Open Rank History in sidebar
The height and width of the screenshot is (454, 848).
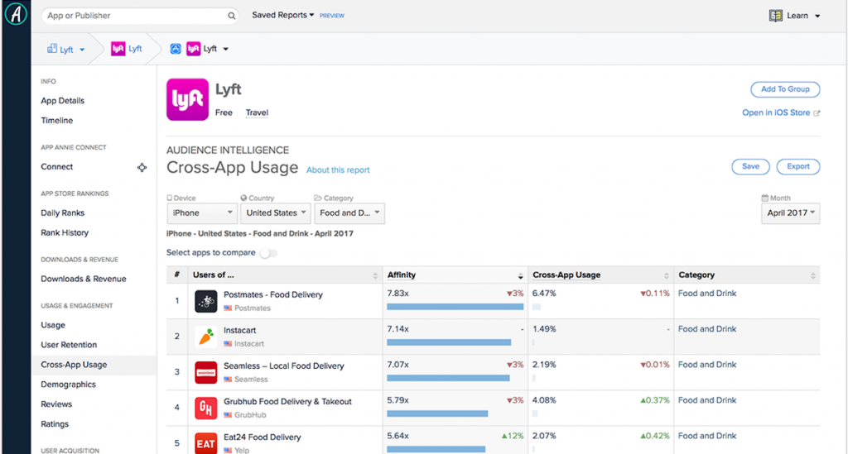tap(65, 232)
